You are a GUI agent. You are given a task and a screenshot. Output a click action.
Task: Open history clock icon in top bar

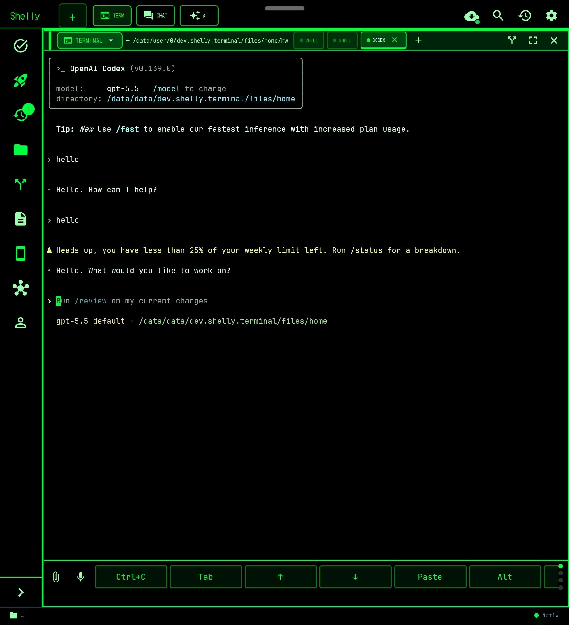pyautogui.click(x=525, y=16)
